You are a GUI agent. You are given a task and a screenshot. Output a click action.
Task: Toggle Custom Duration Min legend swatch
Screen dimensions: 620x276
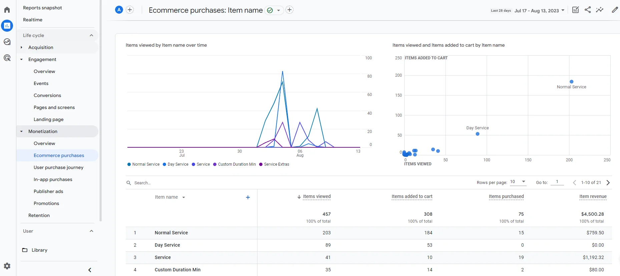click(x=215, y=164)
